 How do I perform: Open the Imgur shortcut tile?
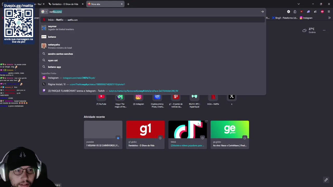[x=120, y=101]
